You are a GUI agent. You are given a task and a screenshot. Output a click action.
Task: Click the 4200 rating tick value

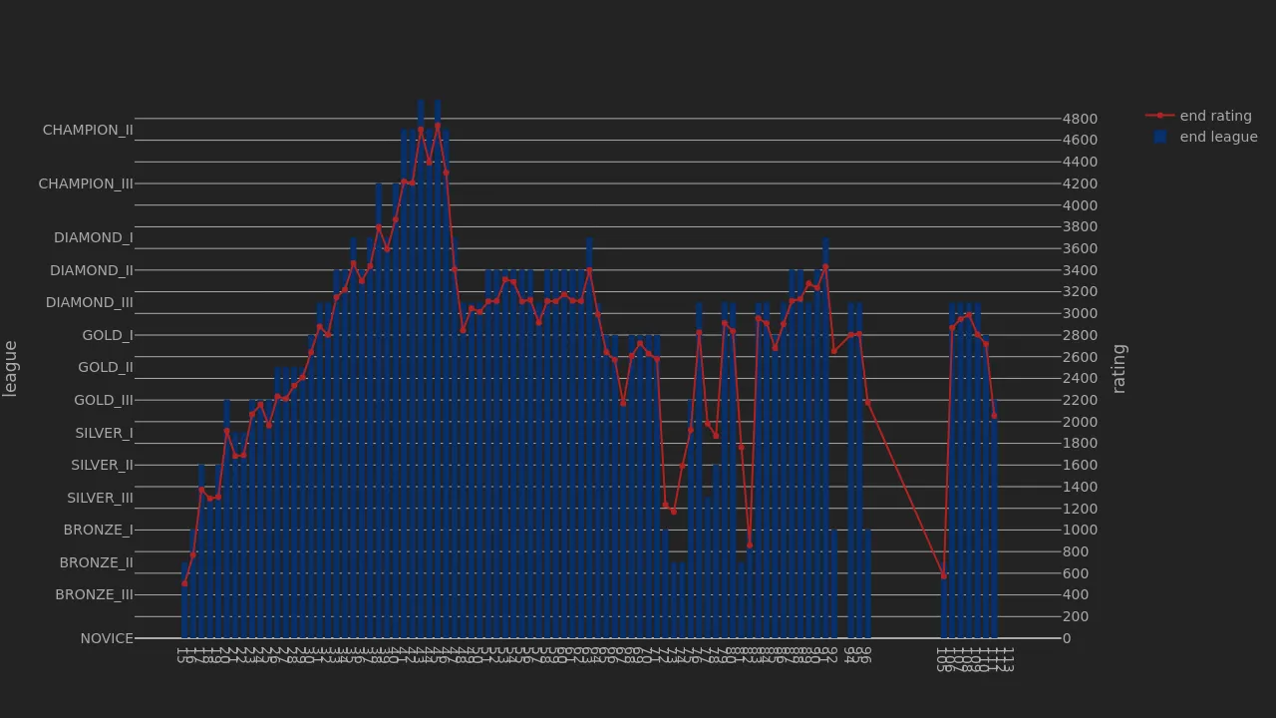click(x=1081, y=183)
